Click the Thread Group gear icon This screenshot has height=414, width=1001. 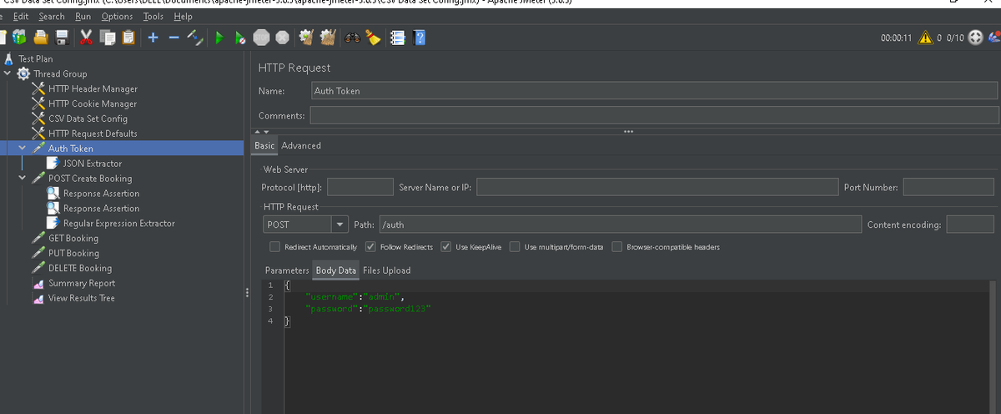pos(24,73)
